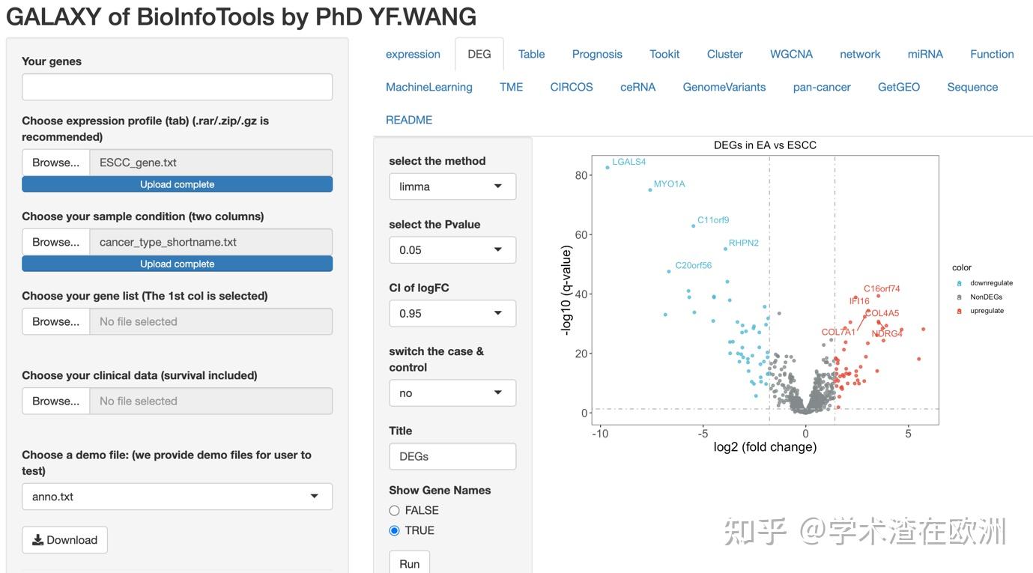This screenshot has height=573, width=1033.
Task: Open the demo file dropdown anno.txt
Action: pyautogui.click(x=177, y=497)
